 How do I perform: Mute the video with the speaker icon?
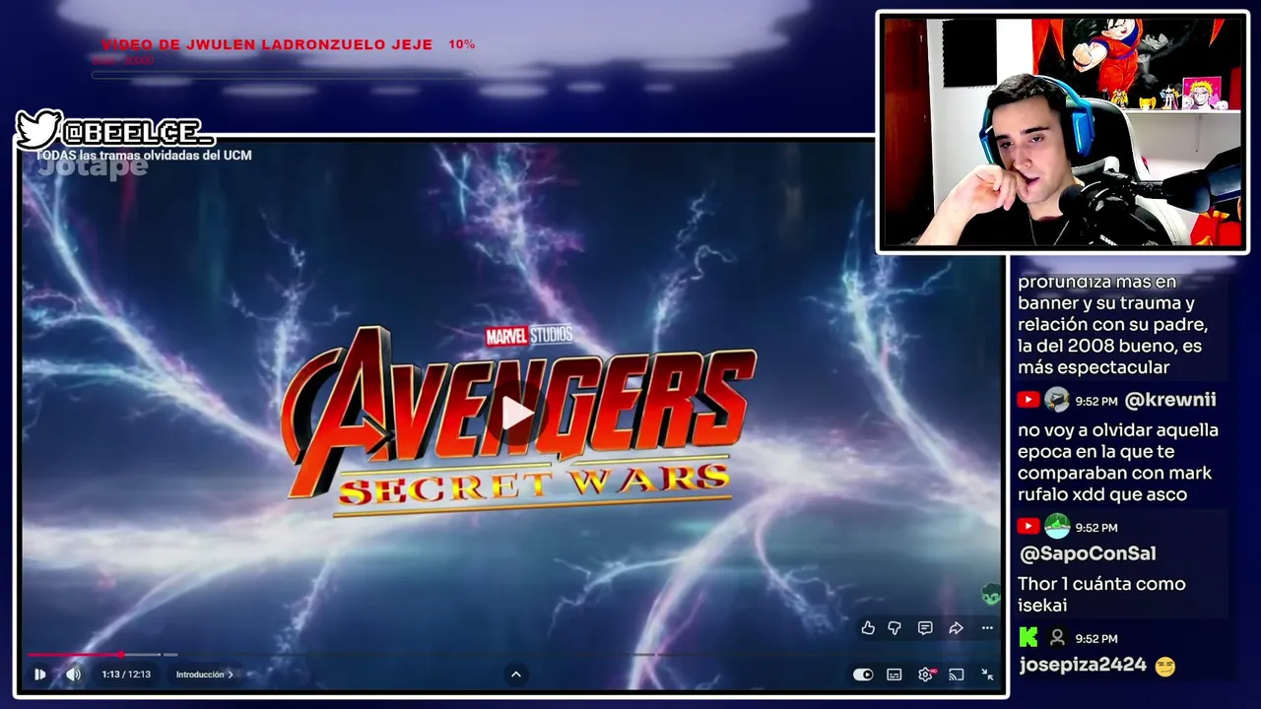click(73, 675)
